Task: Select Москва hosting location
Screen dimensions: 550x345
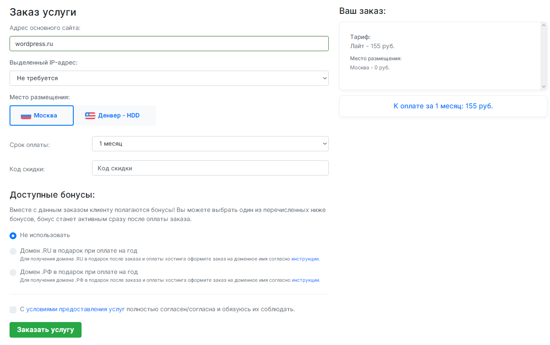Action: point(42,116)
